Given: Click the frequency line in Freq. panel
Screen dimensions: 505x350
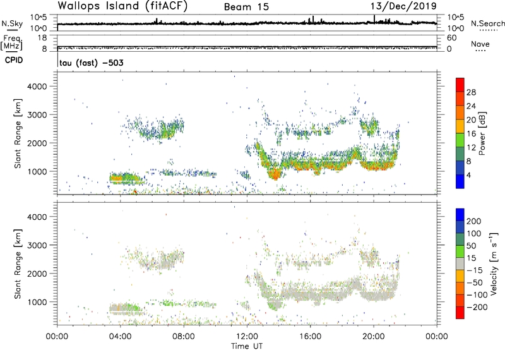Looking at the screenshot, I should 247,47.
